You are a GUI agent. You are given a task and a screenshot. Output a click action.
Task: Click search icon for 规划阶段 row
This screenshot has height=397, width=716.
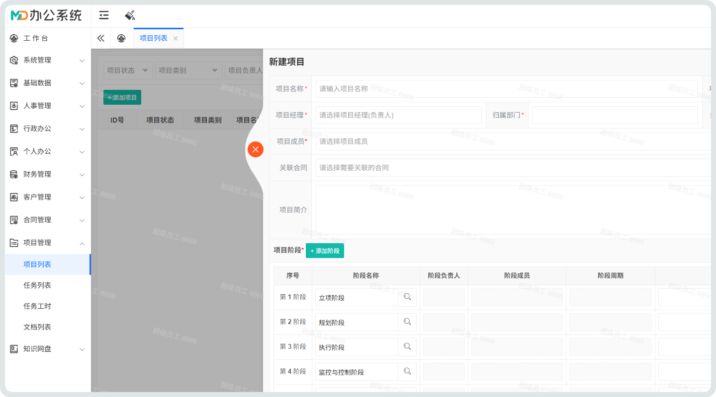pos(407,322)
